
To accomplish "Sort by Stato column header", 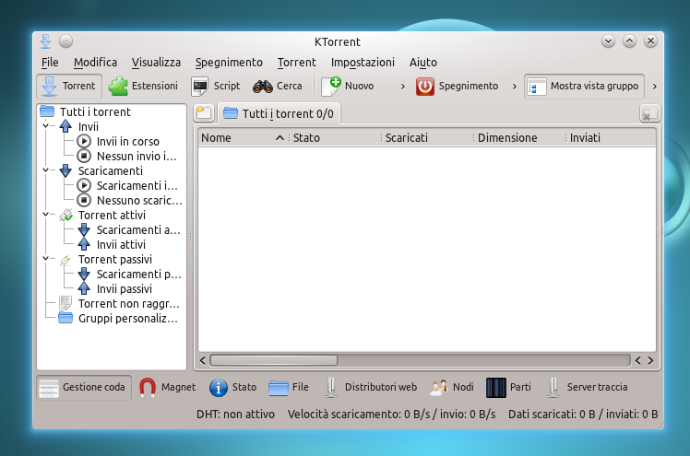I will [336, 138].
